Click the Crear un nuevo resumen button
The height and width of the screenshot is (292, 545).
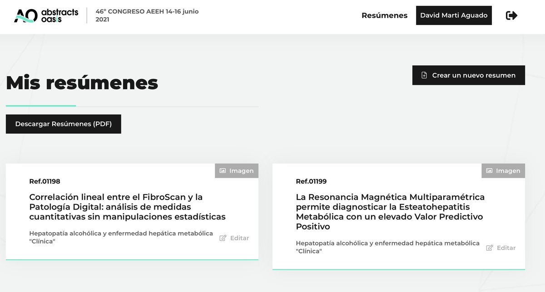(468, 75)
